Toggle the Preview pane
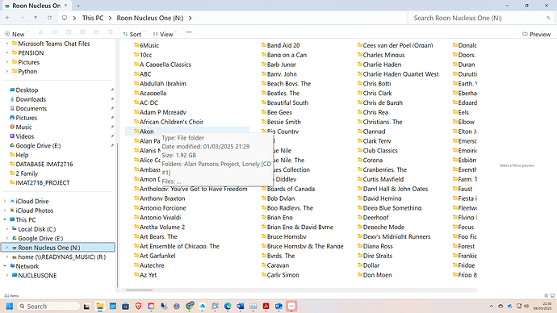 click(x=536, y=34)
